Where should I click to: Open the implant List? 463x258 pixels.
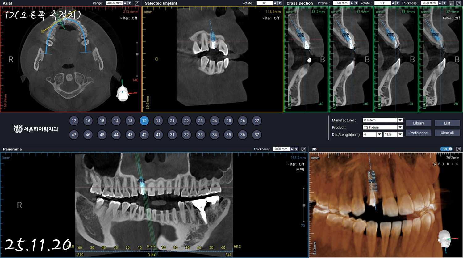tap(447, 123)
